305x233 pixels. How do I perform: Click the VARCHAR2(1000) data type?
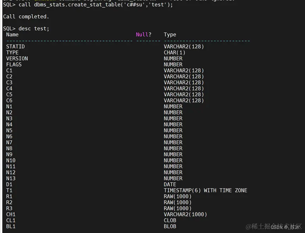[185, 215]
